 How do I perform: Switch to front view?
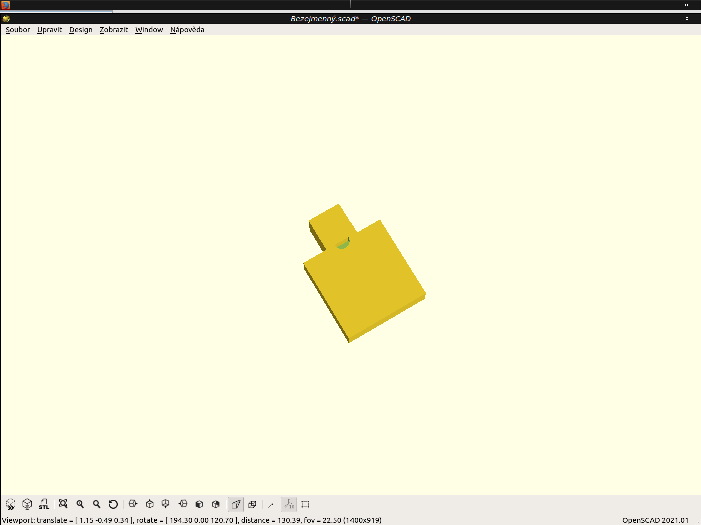tap(199, 504)
